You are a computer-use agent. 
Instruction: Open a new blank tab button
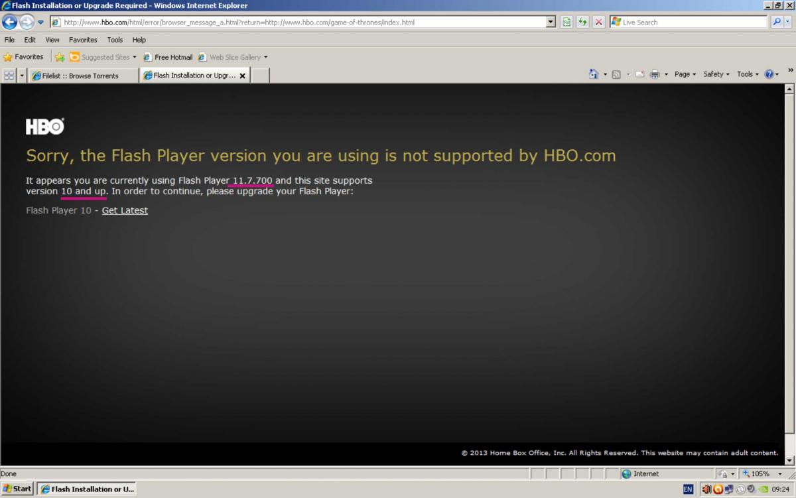click(x=260, y=76)
